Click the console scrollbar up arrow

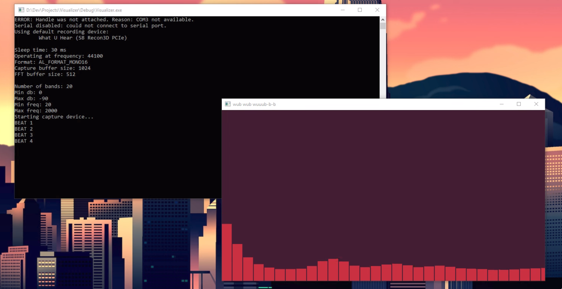click(x=383, y=19)
